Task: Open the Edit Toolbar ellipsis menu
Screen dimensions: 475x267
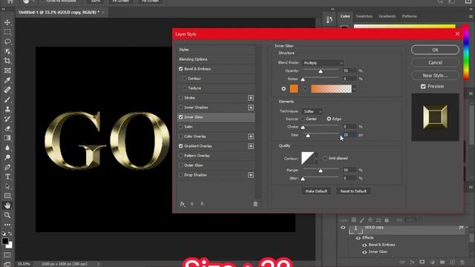Action: (7, 225)
